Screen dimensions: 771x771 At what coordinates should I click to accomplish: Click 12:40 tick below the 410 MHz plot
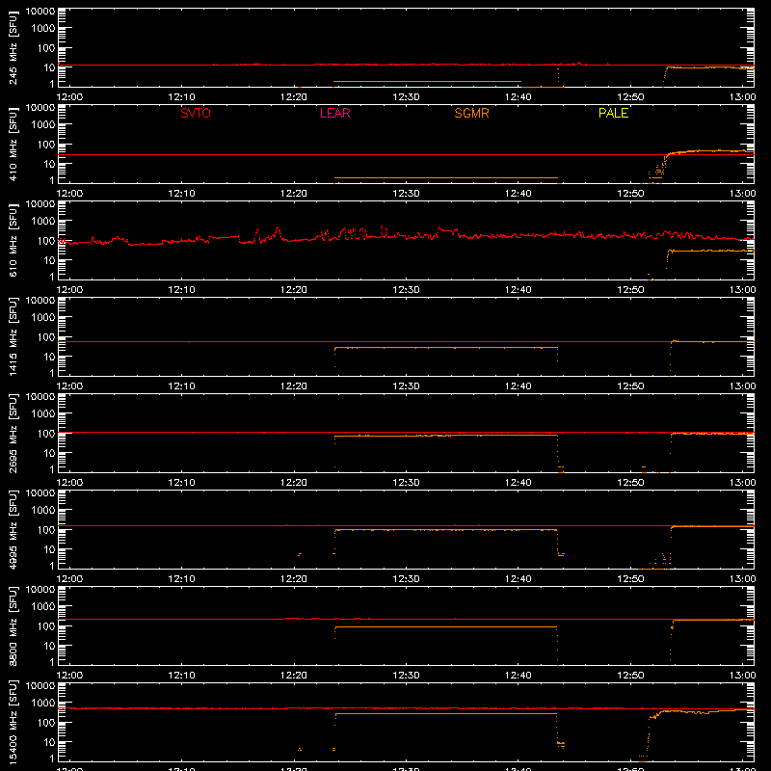518,194
